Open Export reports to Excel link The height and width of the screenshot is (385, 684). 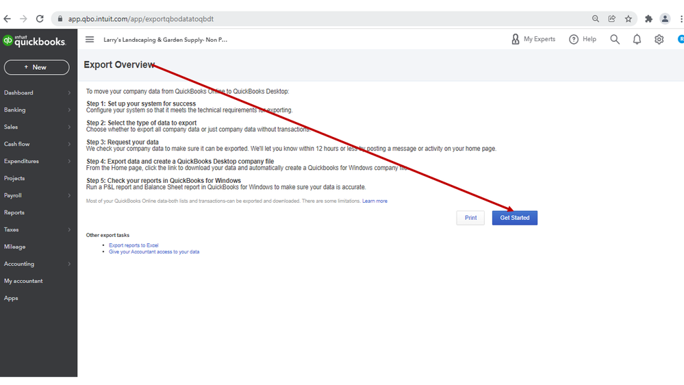tap(134, 245)
